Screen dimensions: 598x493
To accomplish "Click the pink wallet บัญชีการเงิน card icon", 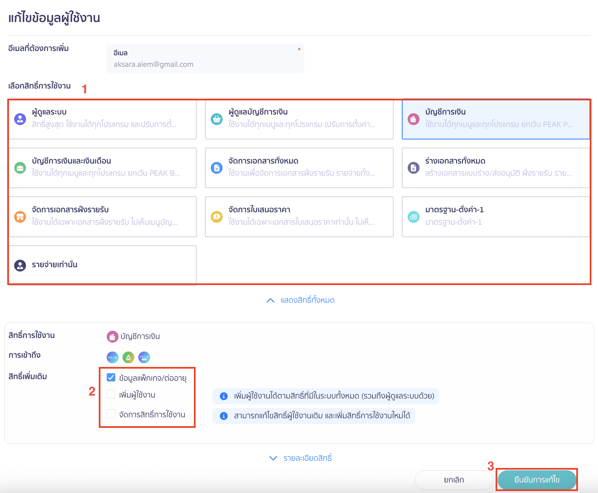I will [x=414, y=119].
